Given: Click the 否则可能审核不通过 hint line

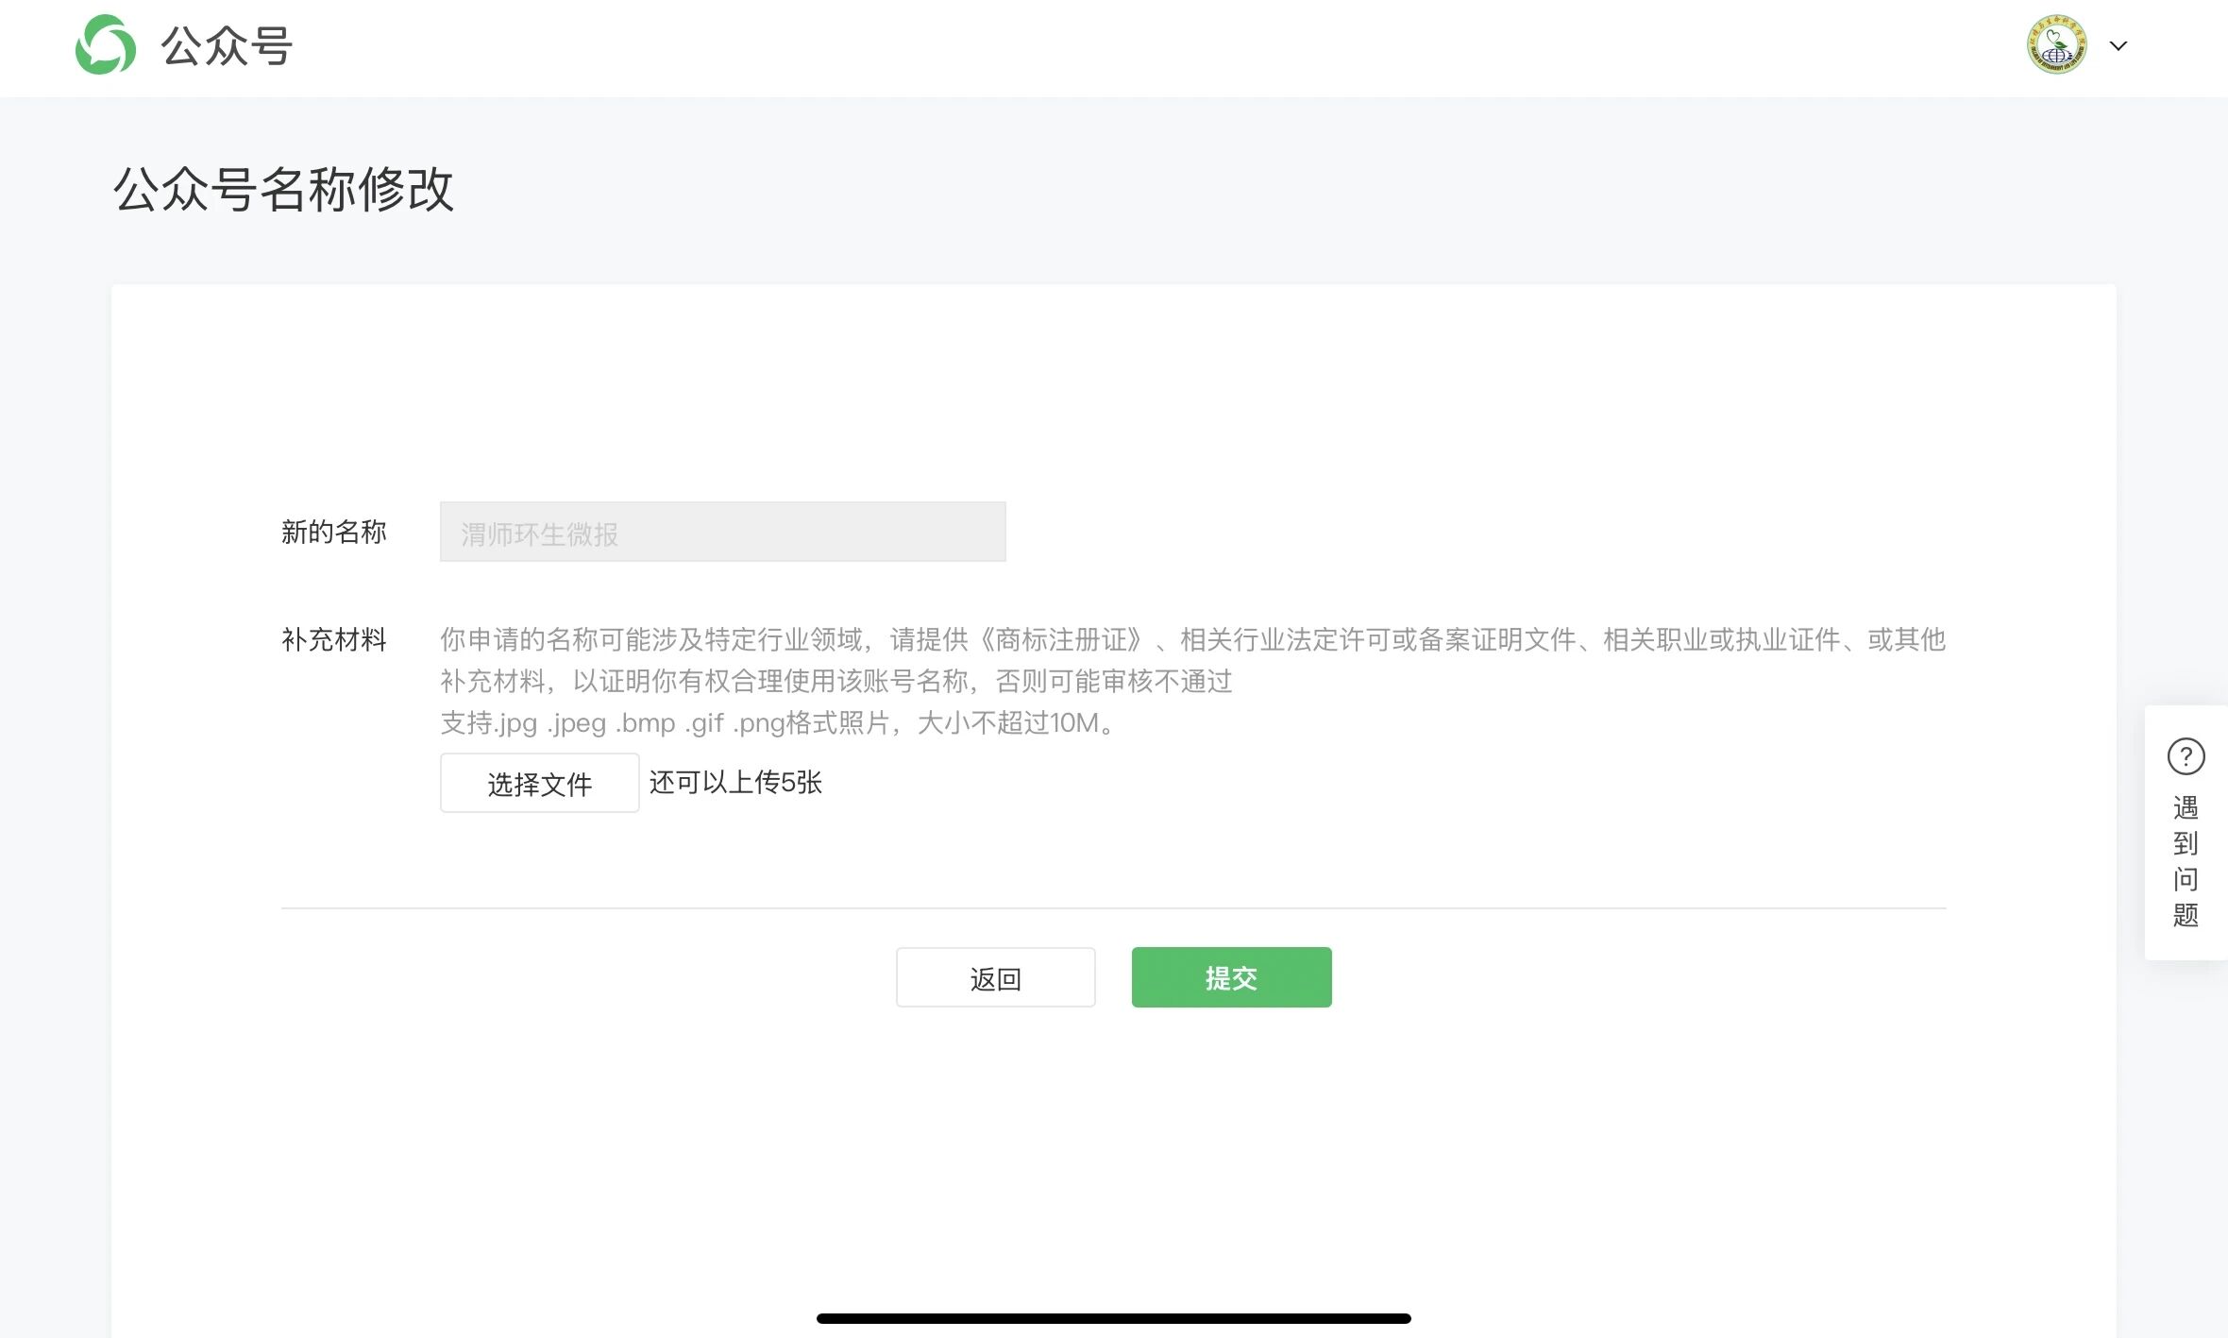Looking at the screenshot, I should [835, 681].
